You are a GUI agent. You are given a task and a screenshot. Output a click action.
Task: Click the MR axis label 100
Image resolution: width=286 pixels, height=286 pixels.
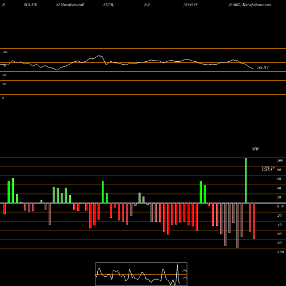pyautogui.click(x=280, y=161)
